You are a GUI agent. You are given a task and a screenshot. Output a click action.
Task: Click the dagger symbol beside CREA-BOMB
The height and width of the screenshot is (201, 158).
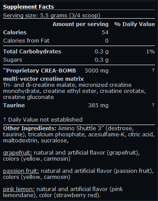[153, 70]
